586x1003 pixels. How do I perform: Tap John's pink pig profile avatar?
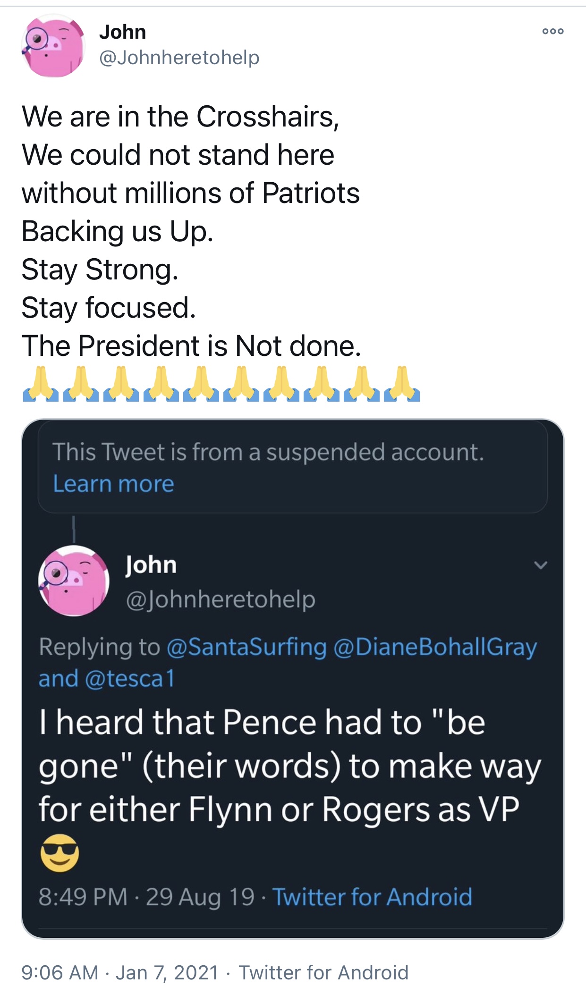[x=53, y=46]
